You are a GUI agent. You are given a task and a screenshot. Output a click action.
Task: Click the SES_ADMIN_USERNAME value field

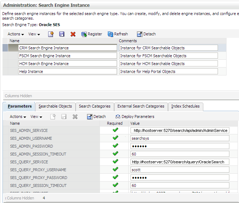click(180, 138)
